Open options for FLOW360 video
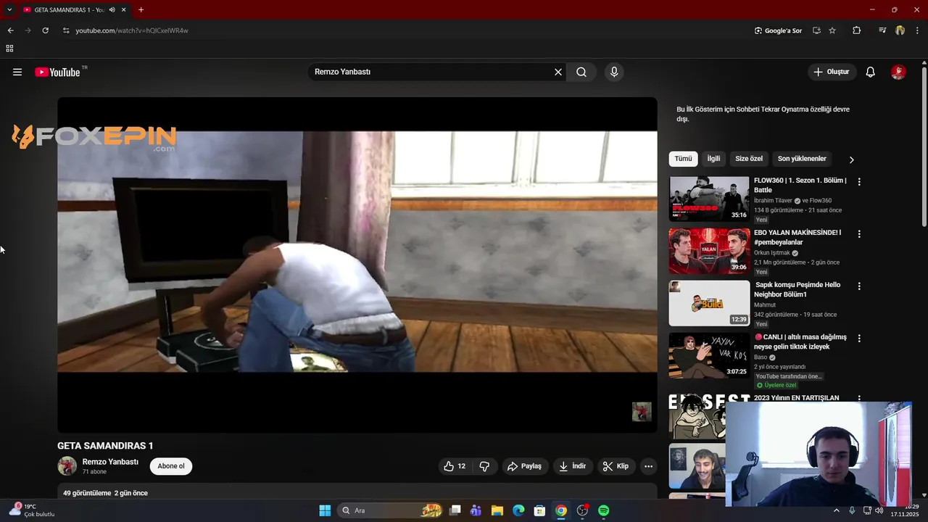 click(859, 182)
